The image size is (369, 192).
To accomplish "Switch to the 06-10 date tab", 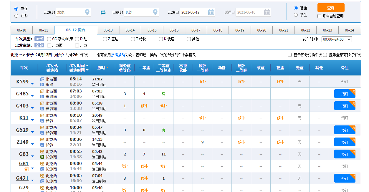I will pyautogui.click(x=21, y=30).
